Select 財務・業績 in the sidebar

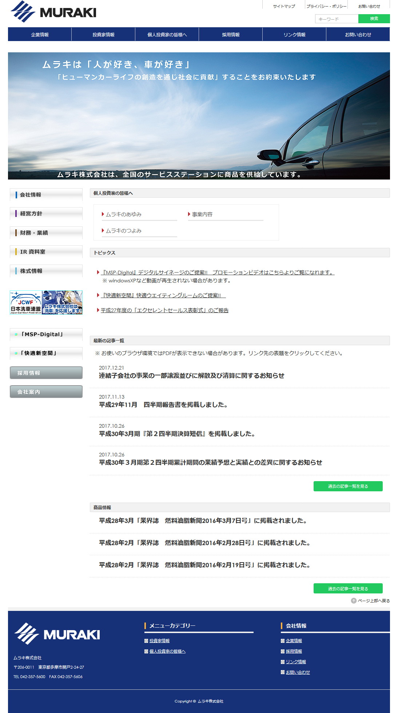(46, 233)
